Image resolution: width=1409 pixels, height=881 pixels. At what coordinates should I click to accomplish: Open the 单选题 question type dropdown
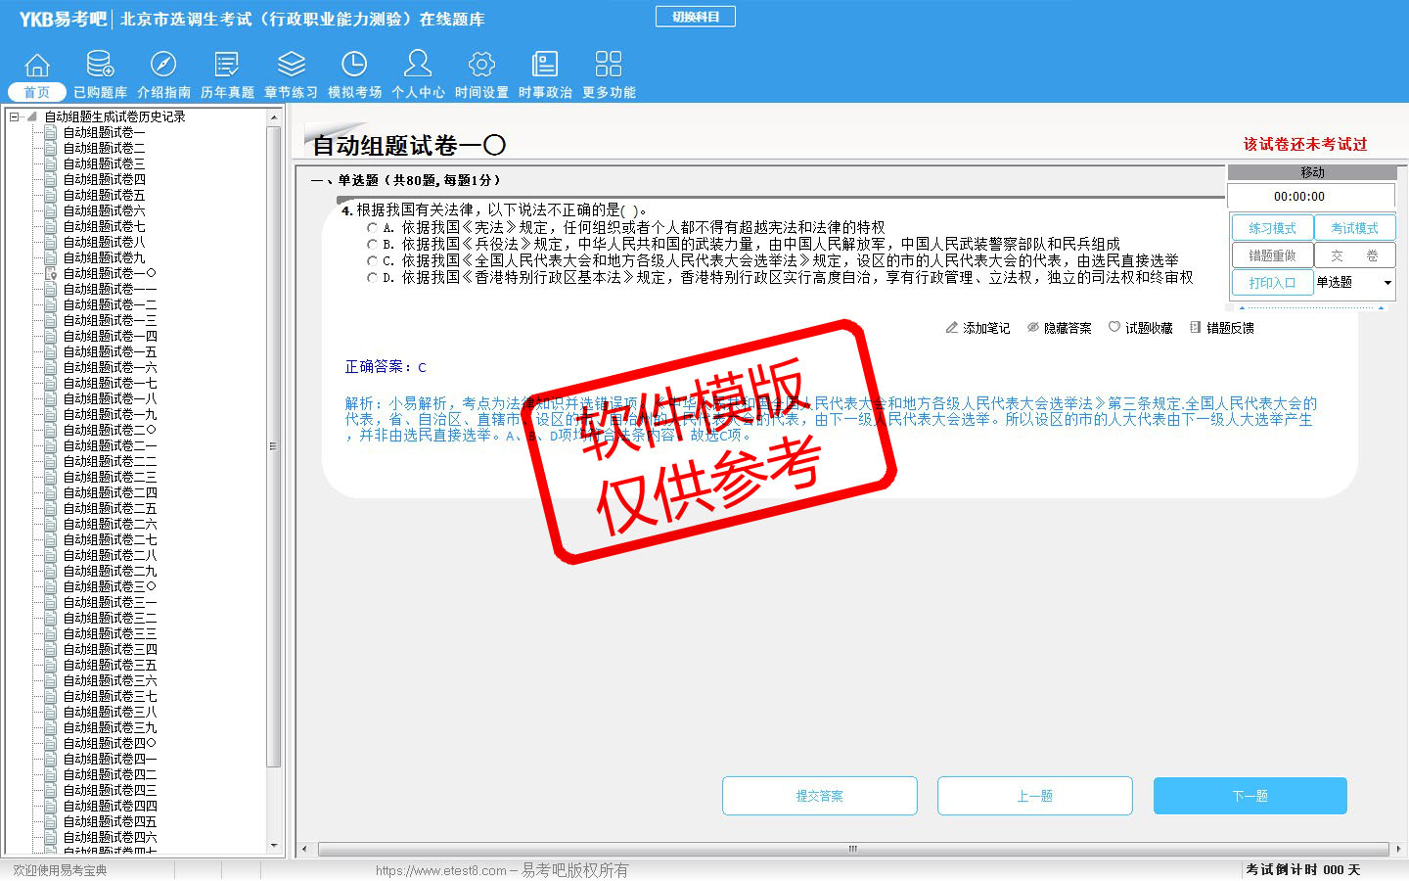[x=1386, y=283]
